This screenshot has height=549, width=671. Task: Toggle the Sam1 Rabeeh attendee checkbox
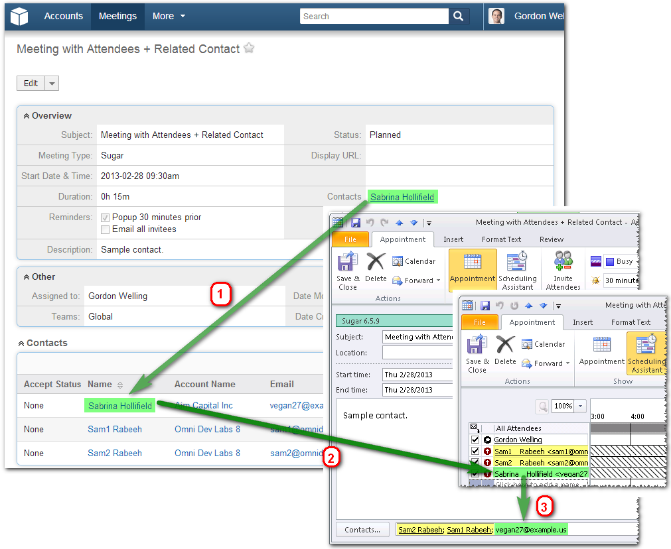(475, 451)
